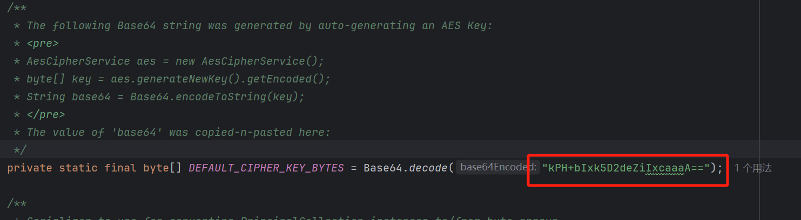The height and width of the screenshot is (220, 801).
Task: Click the opening <pre> tag
Action: pos(42,44)
